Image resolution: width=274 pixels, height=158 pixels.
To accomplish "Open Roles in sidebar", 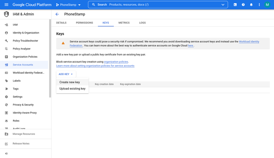I will point(24,121).
